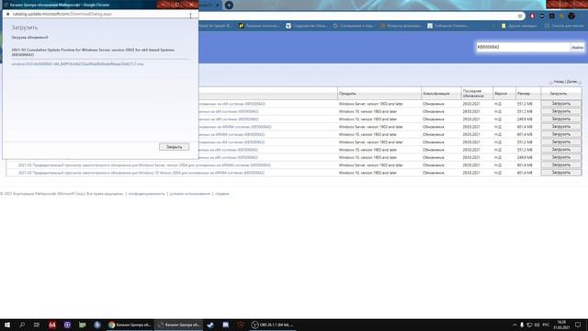Open the purple circle app on taskbar
The width and height of the screenshot is (588, 331).
(x=67, y=325)
